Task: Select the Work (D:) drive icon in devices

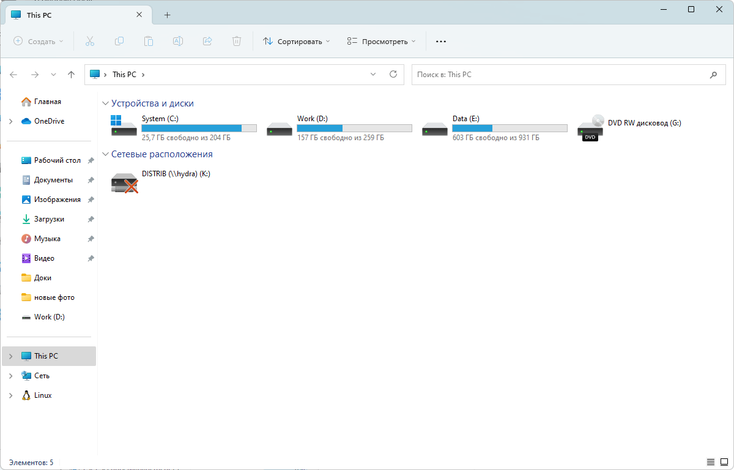Action: point(280,129)
